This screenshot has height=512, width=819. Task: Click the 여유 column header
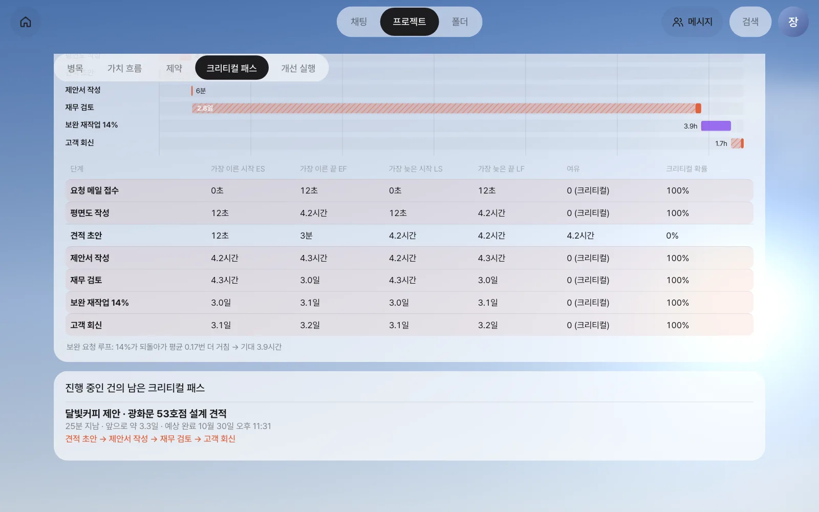point(573,168)
